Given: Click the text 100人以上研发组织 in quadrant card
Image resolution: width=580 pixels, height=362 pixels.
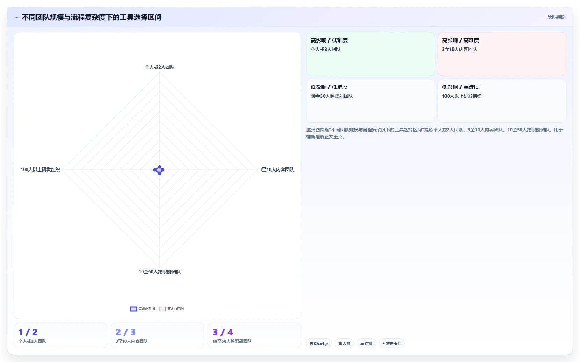Looking at the screenshot, I should point(462,96).
